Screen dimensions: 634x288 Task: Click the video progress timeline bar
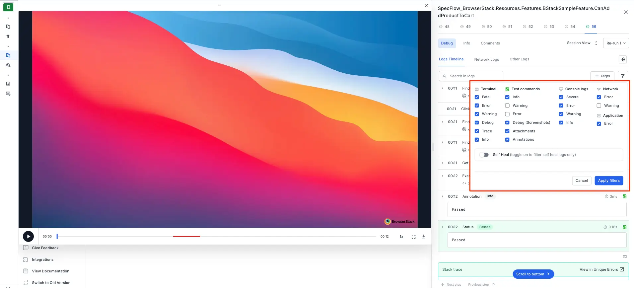[x=216, y=237]
